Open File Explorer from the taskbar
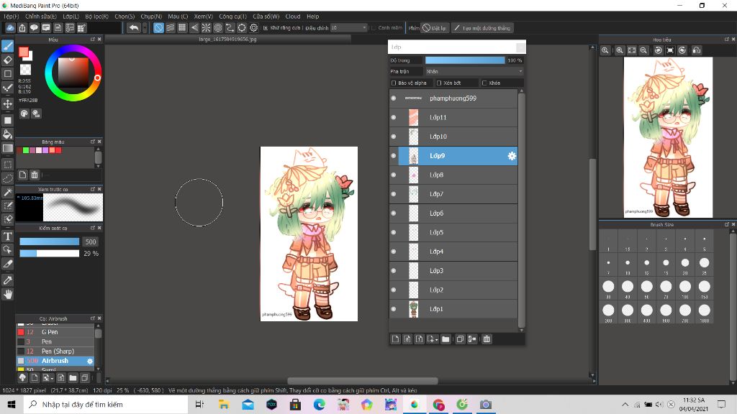This screenshot has width=737, height=414. tap(224, 404)
